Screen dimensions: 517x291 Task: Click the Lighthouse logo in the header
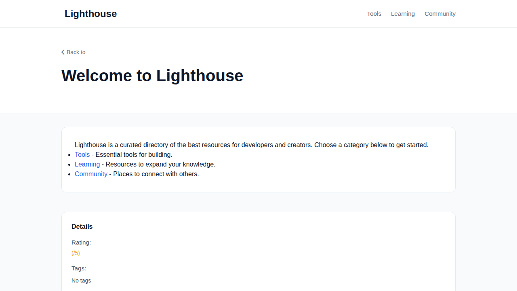pyautogui.click(x=90, y=13)
